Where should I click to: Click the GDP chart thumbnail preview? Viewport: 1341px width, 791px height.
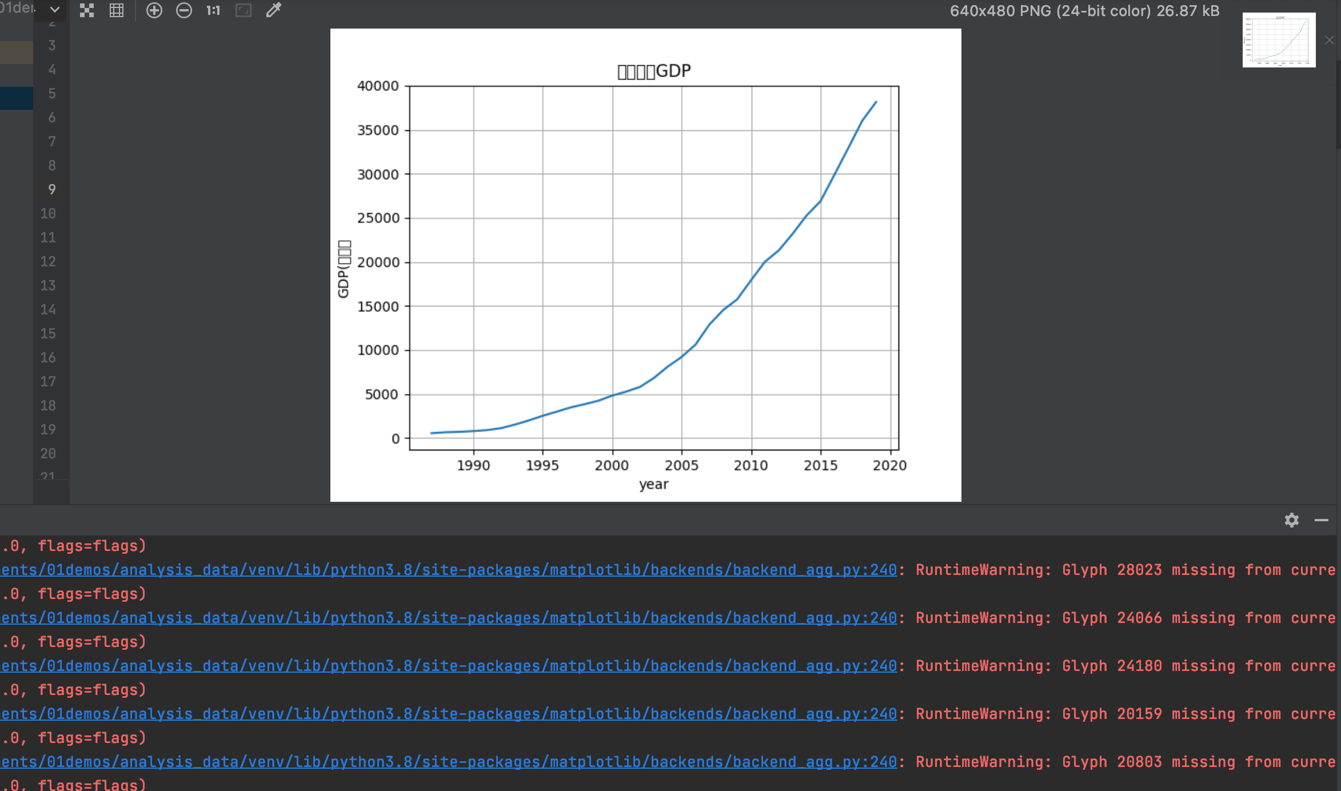pos(1279,40)
